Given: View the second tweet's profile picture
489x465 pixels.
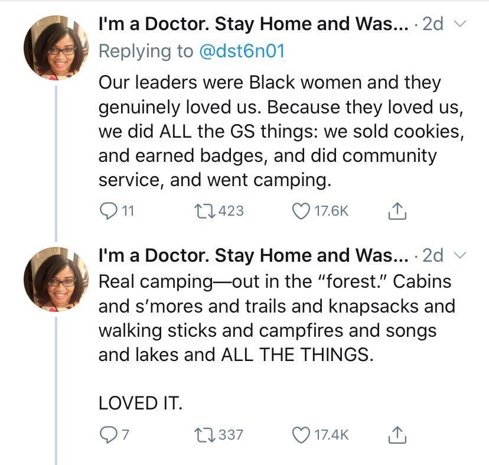Looking at the screenshot, I should 56,278.
